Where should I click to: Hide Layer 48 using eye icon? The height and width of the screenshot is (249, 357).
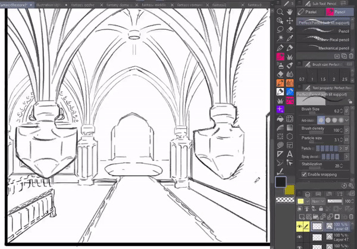tap(300, 227)
